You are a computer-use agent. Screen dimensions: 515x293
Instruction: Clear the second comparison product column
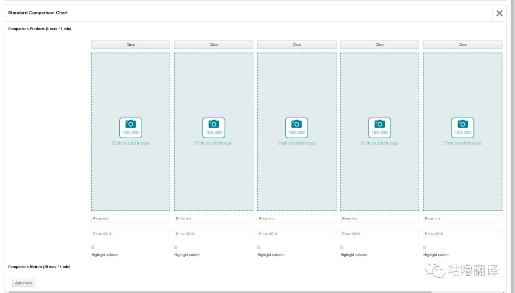[x=214, y=45]
